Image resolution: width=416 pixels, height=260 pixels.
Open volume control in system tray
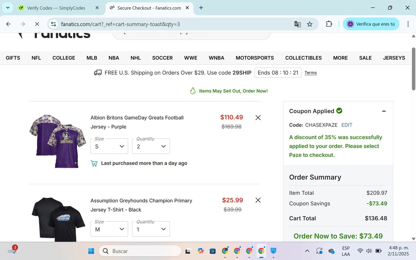(369, 251)
